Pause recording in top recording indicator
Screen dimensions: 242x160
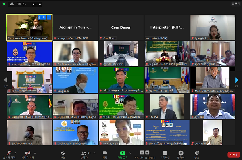34,4
